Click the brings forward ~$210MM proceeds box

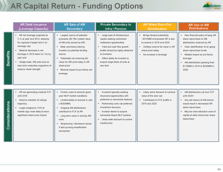(157, 58)
